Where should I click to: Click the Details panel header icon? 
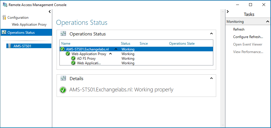[63, 78]
